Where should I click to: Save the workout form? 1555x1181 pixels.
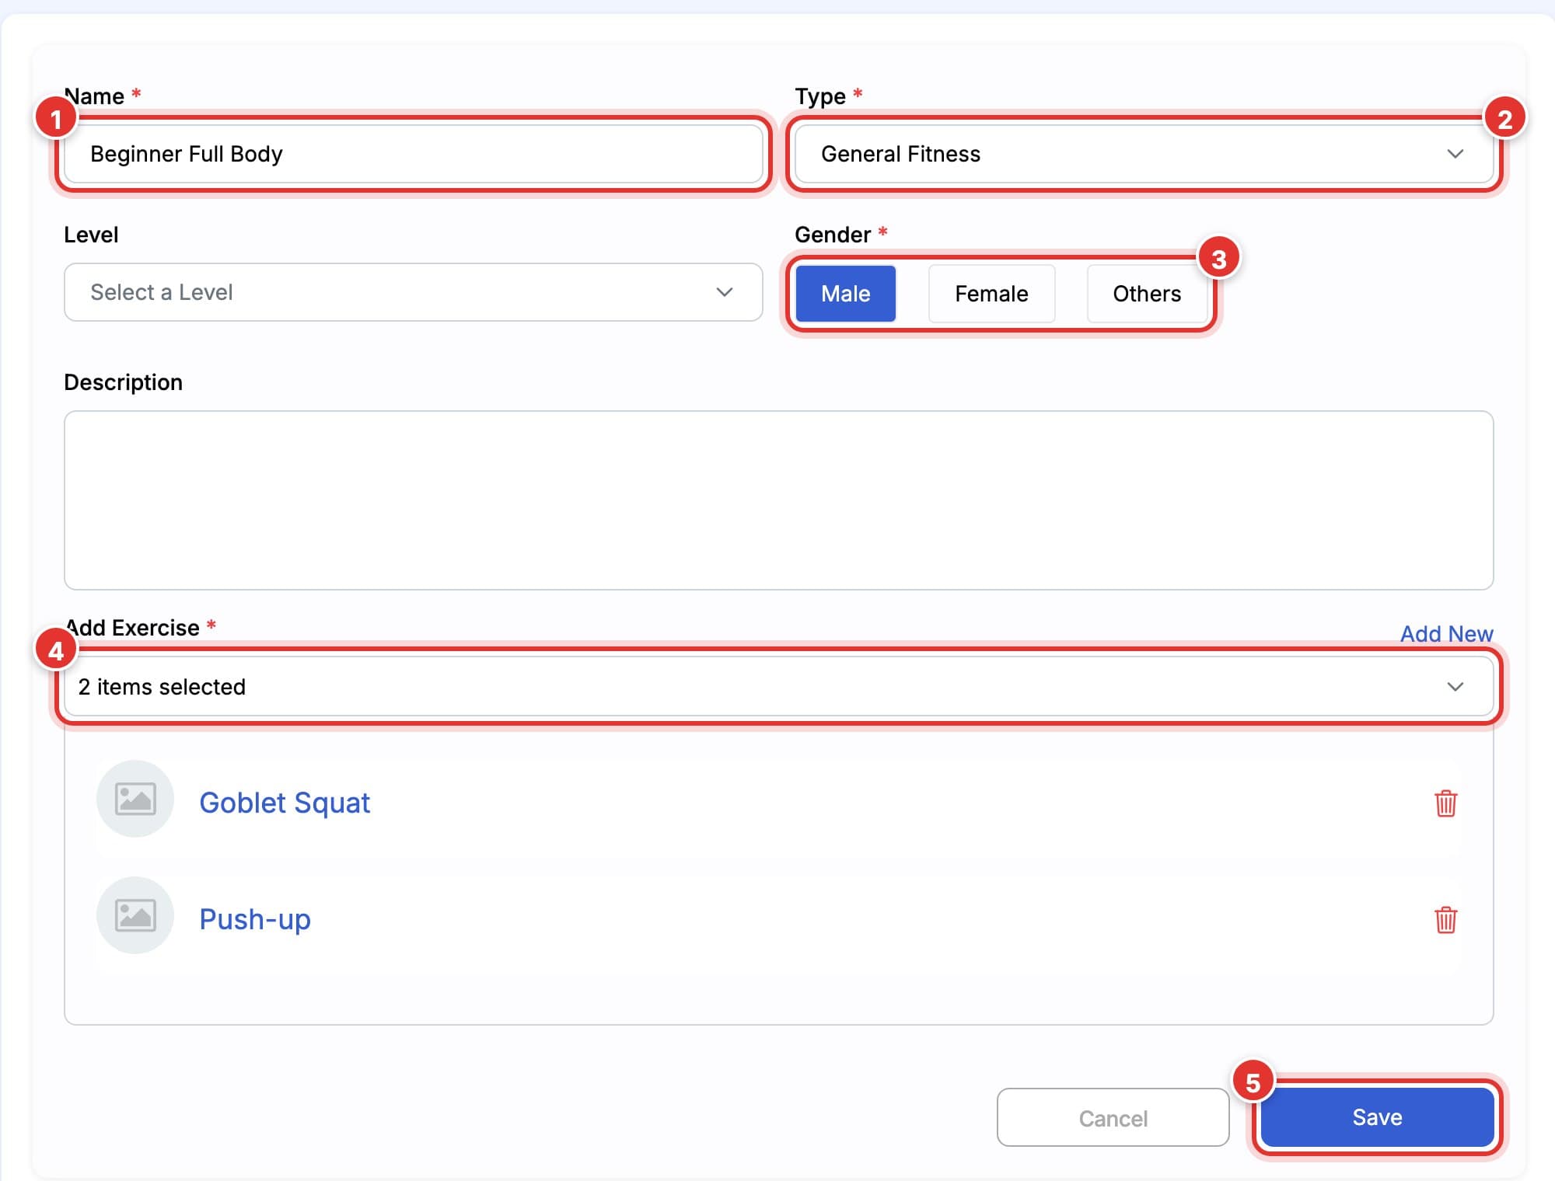coord(1377,1117)
